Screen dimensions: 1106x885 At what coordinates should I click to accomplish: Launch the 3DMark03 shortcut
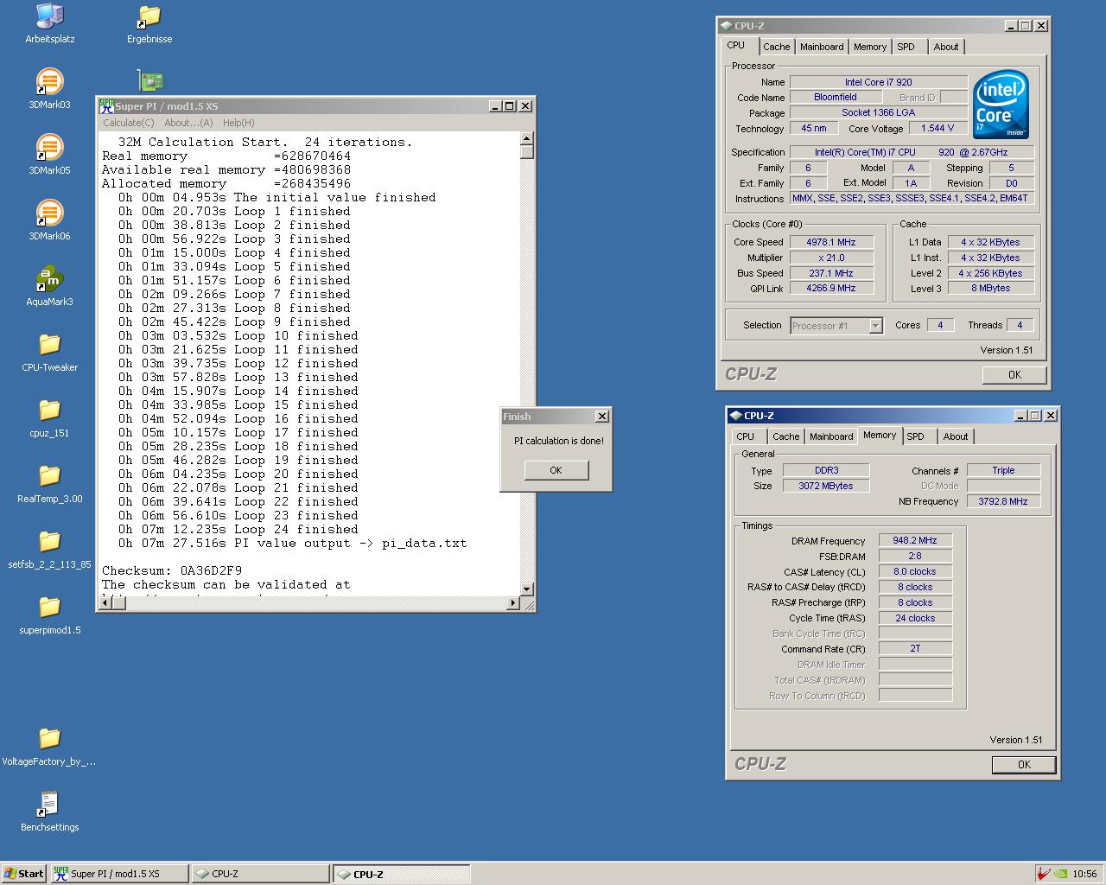coord(50,89)
